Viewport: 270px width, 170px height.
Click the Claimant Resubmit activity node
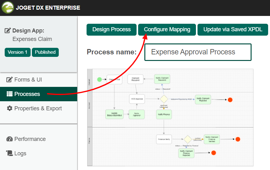[x=135, y=79]
